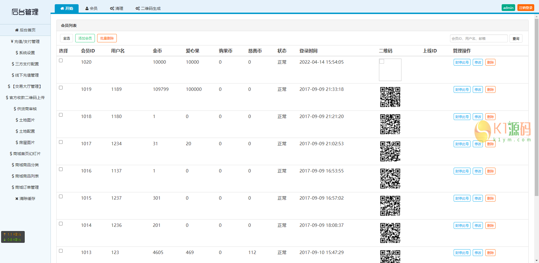Click the member search input field
539x263 pixels.
[x=478, y=38]
